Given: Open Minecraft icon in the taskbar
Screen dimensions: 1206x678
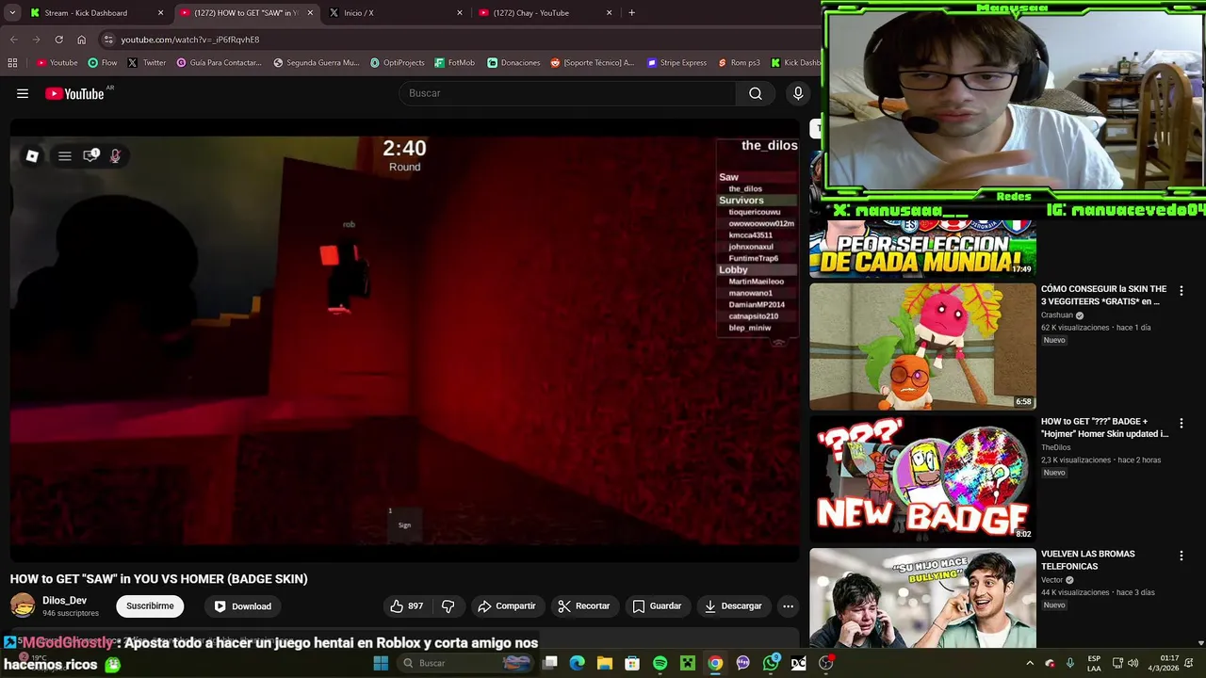Looking at the screenshot, I should [x=688, y=663].
